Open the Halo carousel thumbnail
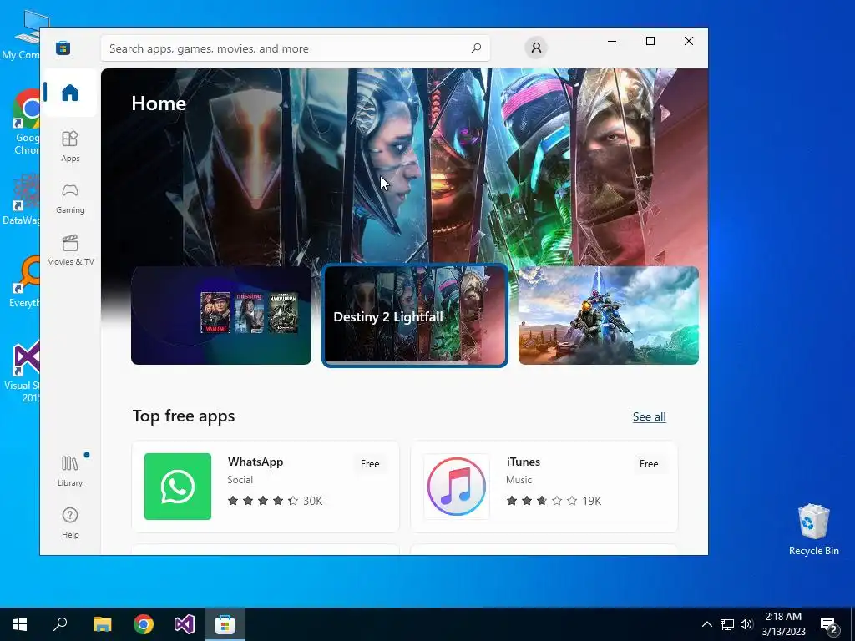 coord(609,315)
